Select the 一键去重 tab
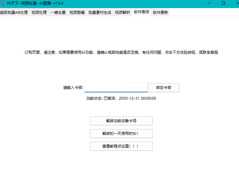This screenshot has width=239, height=182. [x=58, y=12]
